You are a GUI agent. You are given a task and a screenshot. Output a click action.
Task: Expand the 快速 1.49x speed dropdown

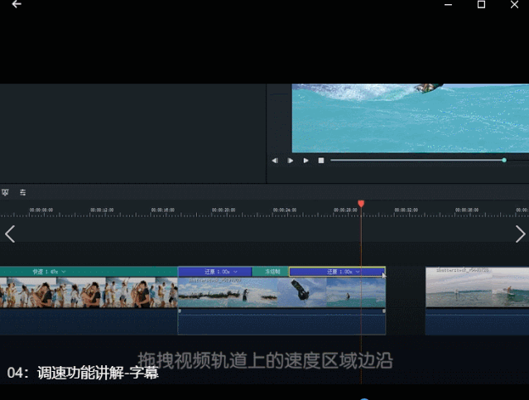pos(64,272)
